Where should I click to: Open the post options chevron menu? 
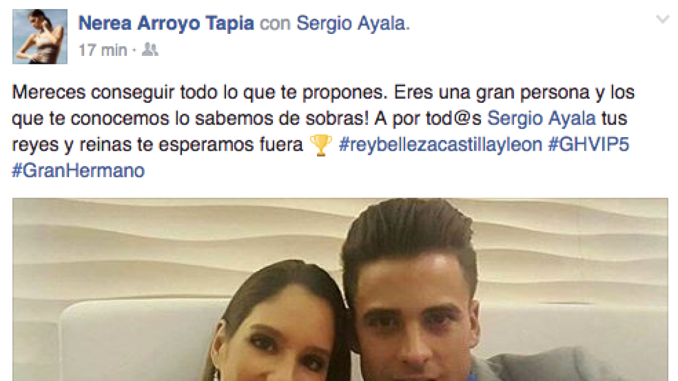click(662, 20)
